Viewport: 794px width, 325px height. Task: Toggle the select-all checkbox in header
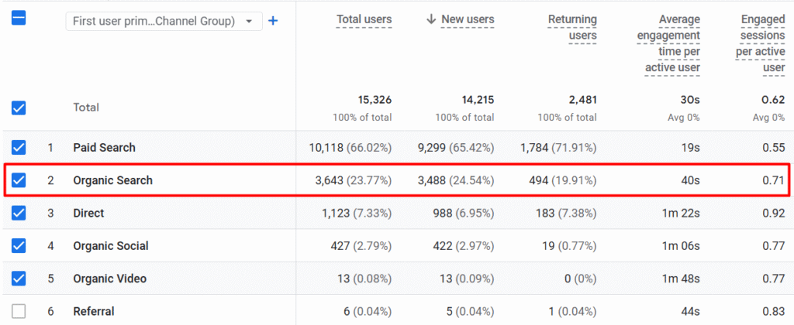(x=19, y=18)
